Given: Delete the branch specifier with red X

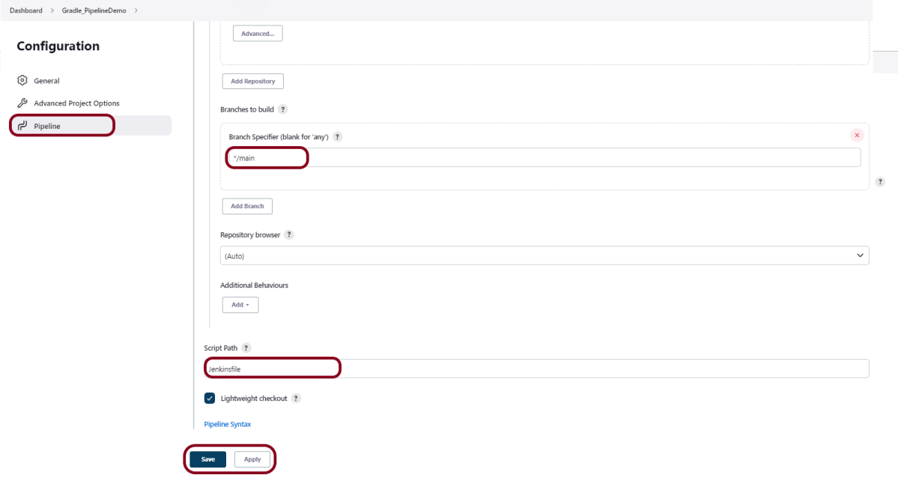Looking at the screenshot, I should [857, 136].
